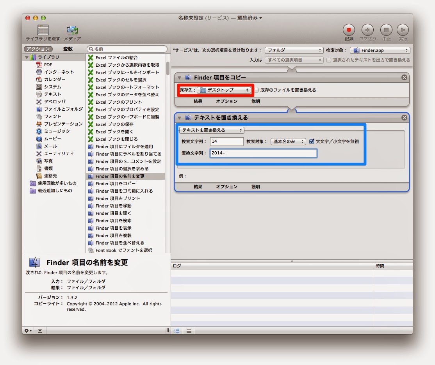435x365 pixels.
Task: Open 結果 tab of Finder 項目をコピー action
Action: point(198,101)
